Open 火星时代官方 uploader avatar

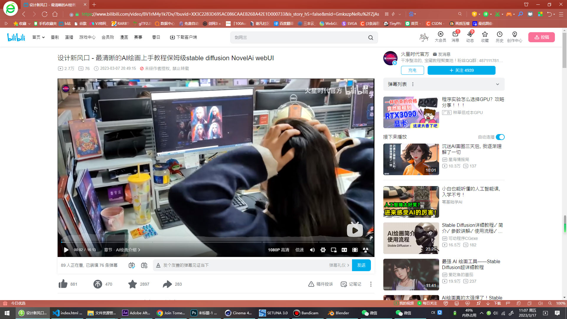[x=390, y=58]
